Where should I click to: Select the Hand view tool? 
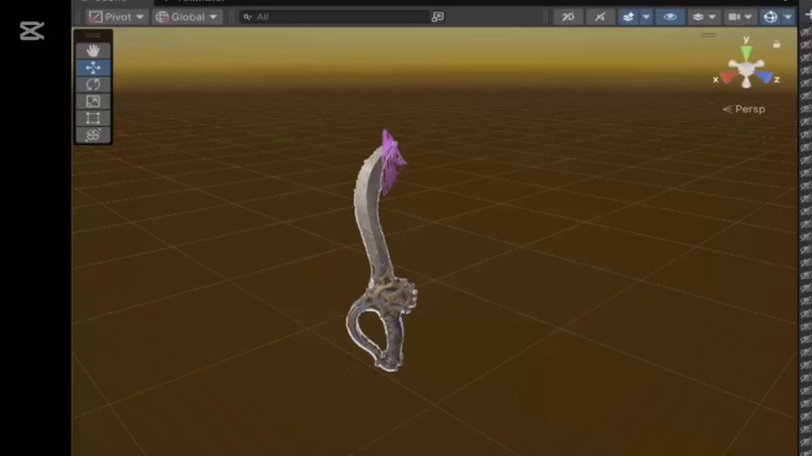93,51
